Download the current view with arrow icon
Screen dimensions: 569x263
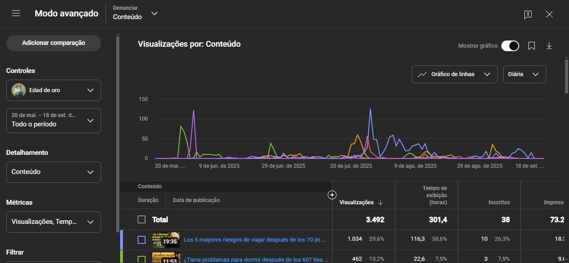pyautogui.click(x=549, y=46)
